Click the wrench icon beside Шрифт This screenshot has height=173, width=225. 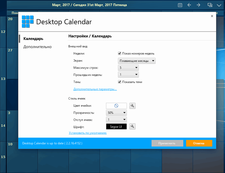(x=132, y=126)
